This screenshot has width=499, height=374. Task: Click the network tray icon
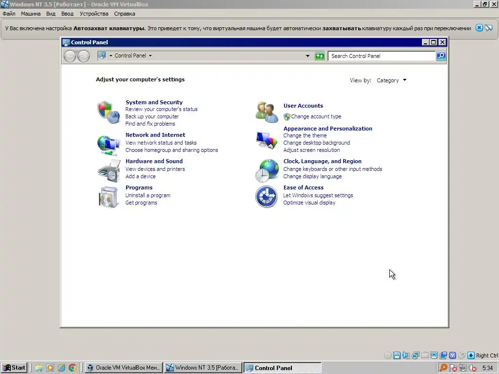463,368
